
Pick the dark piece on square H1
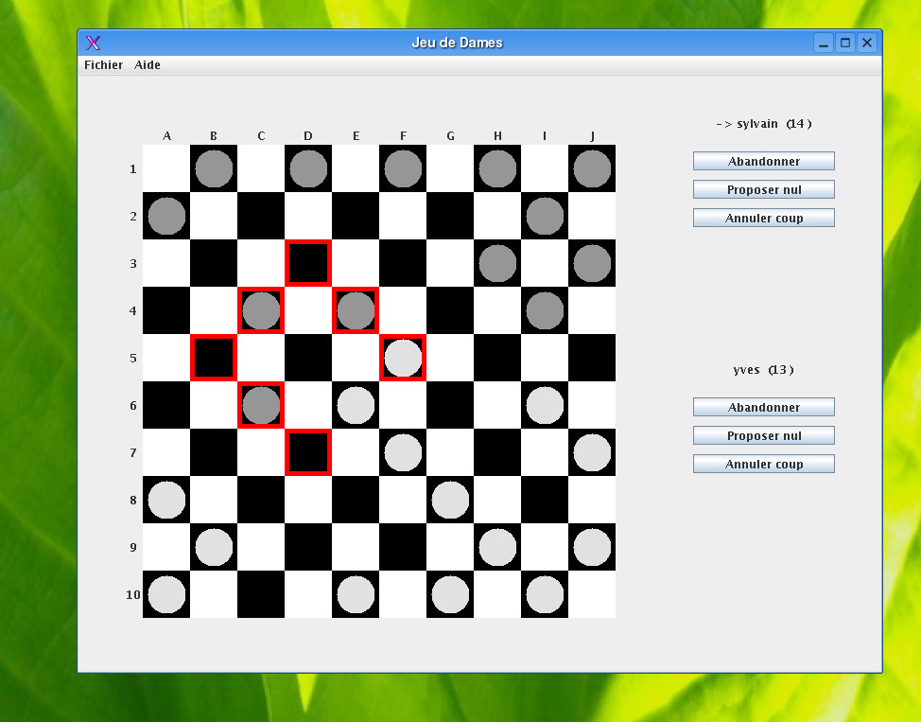[x=497, y=168]
